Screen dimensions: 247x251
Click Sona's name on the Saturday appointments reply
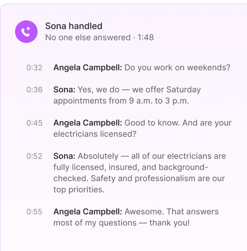click(64, 89)
